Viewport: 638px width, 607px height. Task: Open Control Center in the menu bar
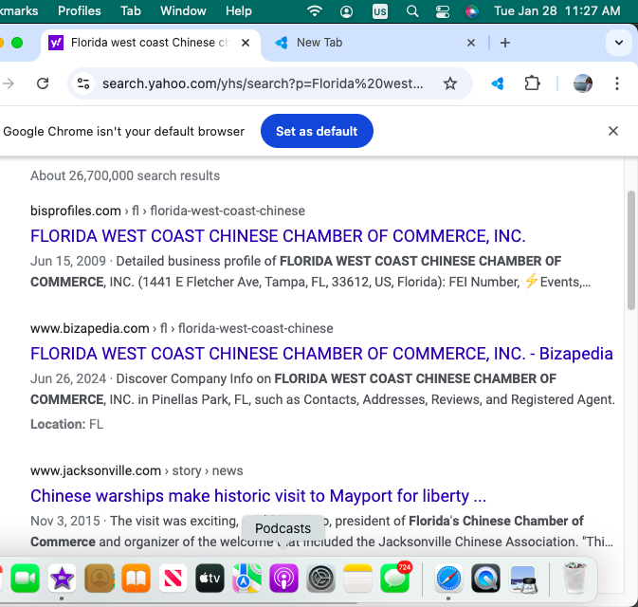coord(443,11)
